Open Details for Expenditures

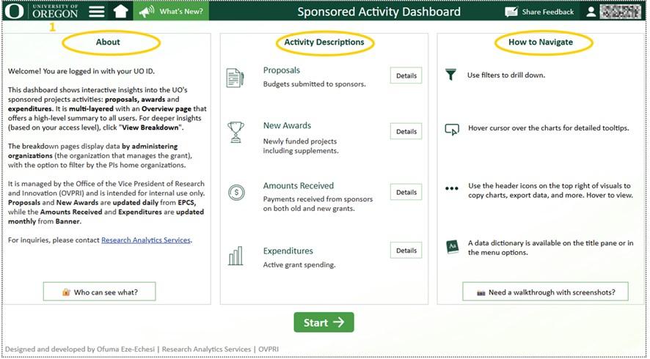[x=406, y=251]
